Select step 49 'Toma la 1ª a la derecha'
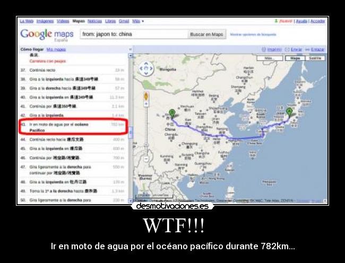The width and height of the screenshot is (345, 263). tap(73, 191)
